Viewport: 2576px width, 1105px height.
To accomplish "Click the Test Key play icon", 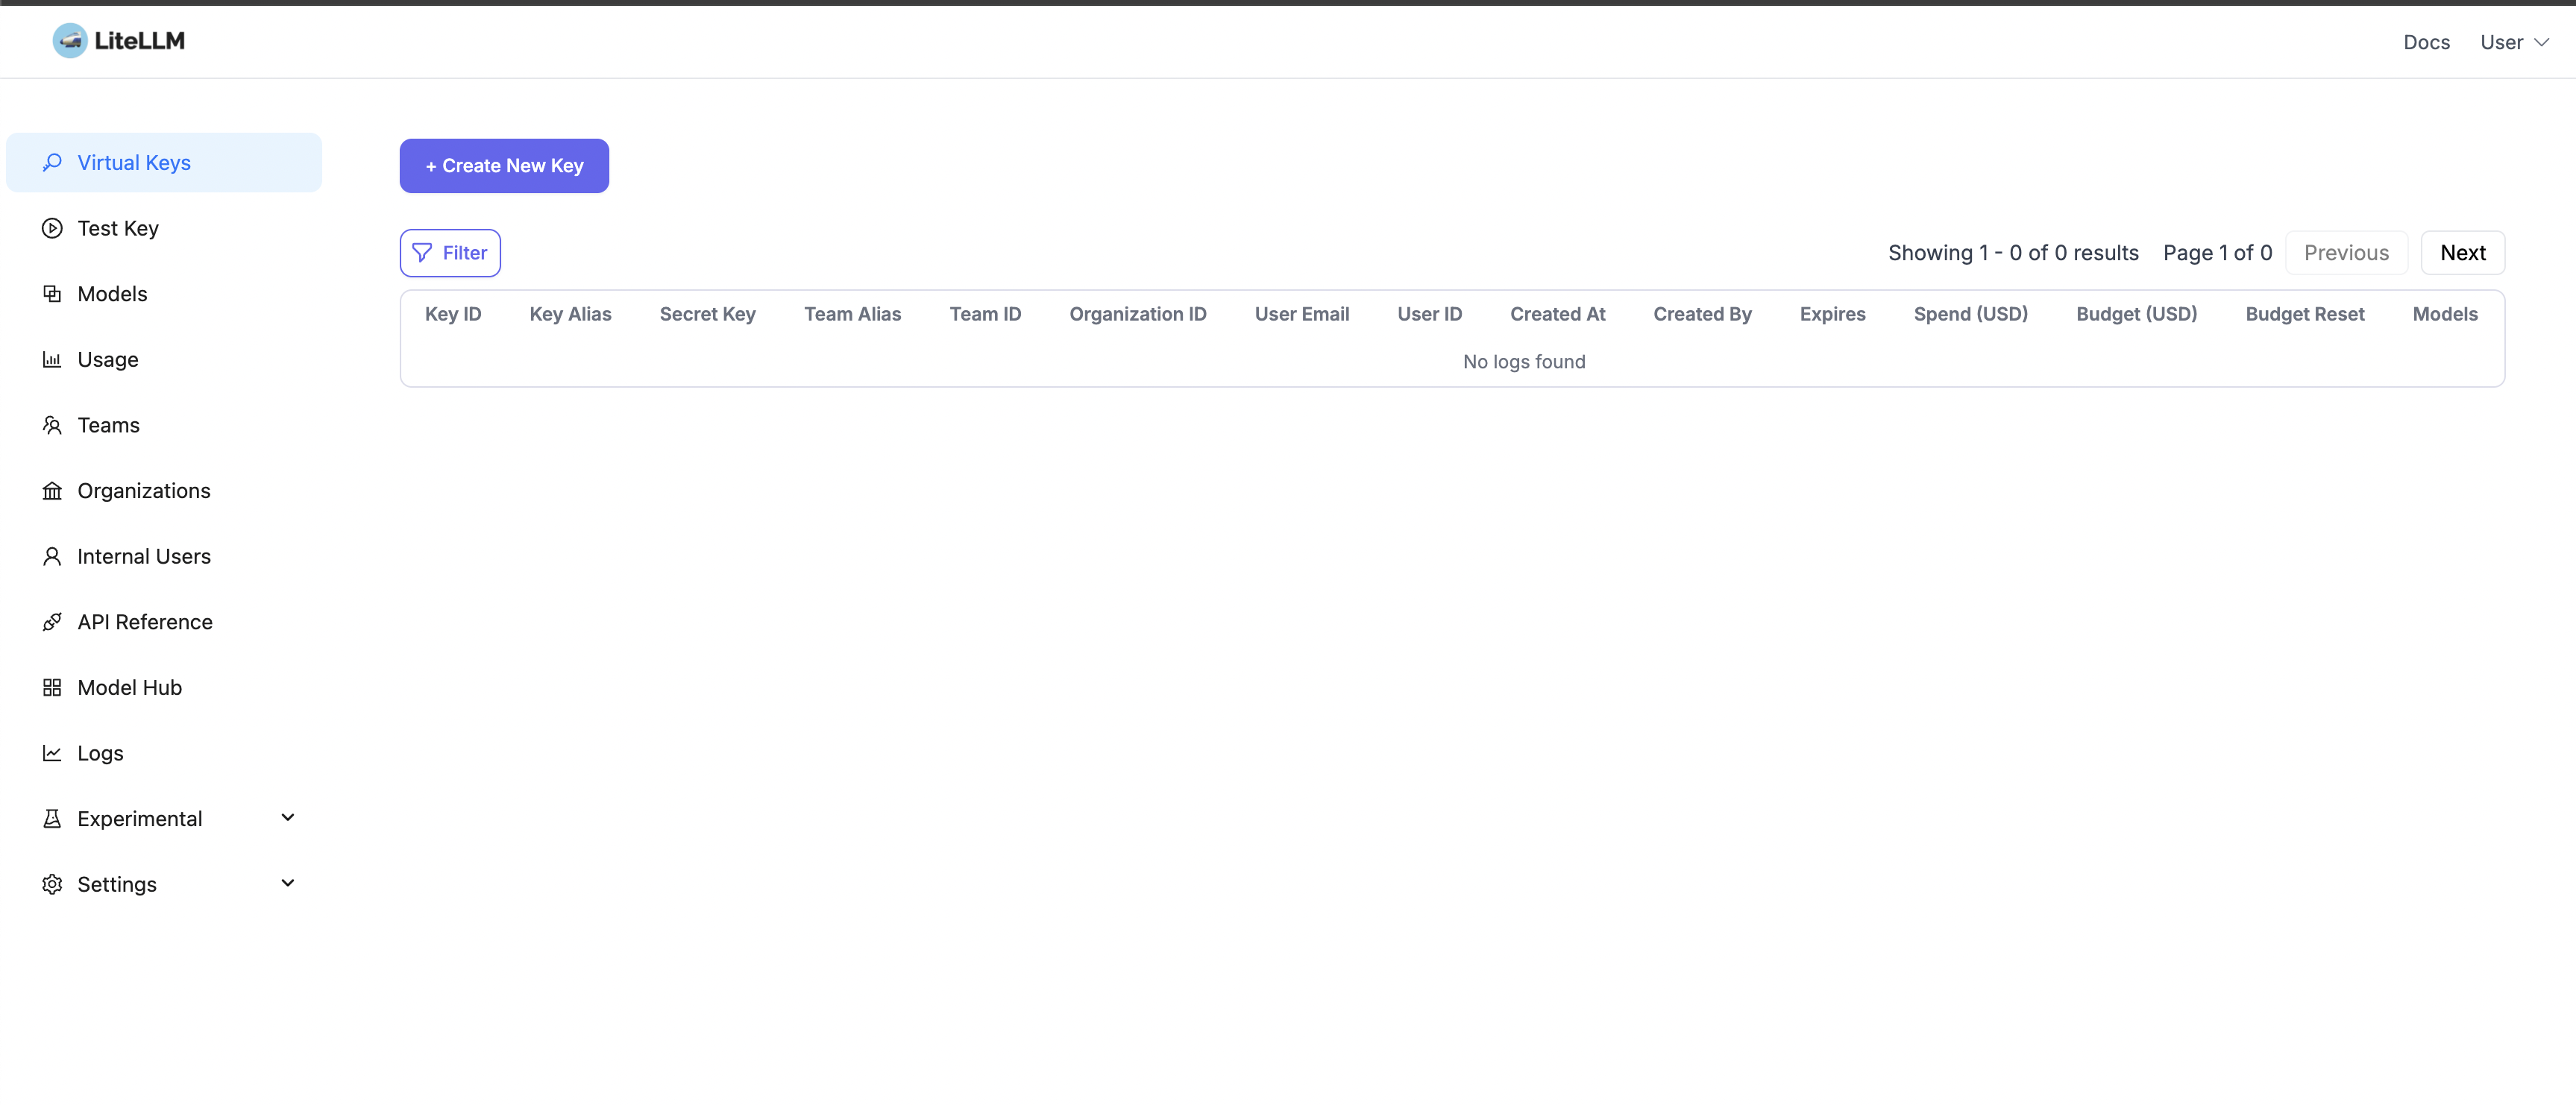I will click(52, 228).
